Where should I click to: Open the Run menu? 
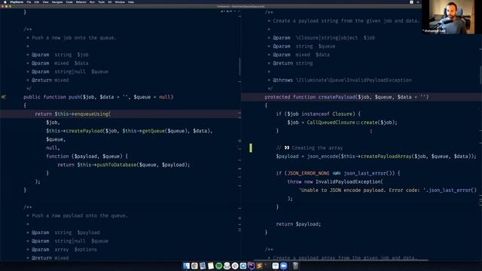92,2
